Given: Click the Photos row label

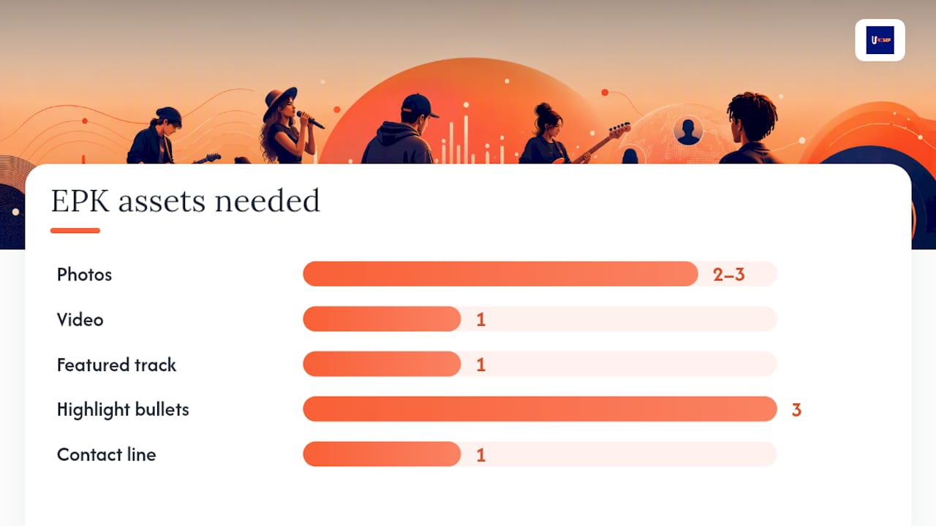Looking at the screenshot, I should tap(85, 275).
